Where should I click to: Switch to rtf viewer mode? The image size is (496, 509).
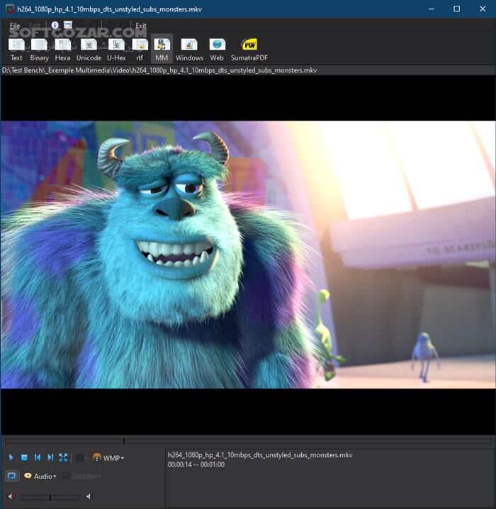tap(140, 49)
